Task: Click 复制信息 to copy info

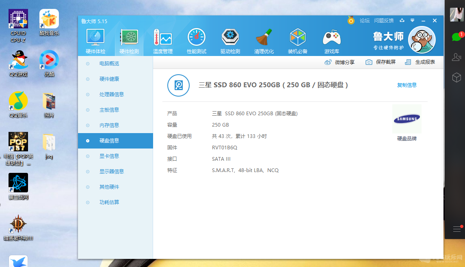Action: pyautogui.click(x=407, y=85)
